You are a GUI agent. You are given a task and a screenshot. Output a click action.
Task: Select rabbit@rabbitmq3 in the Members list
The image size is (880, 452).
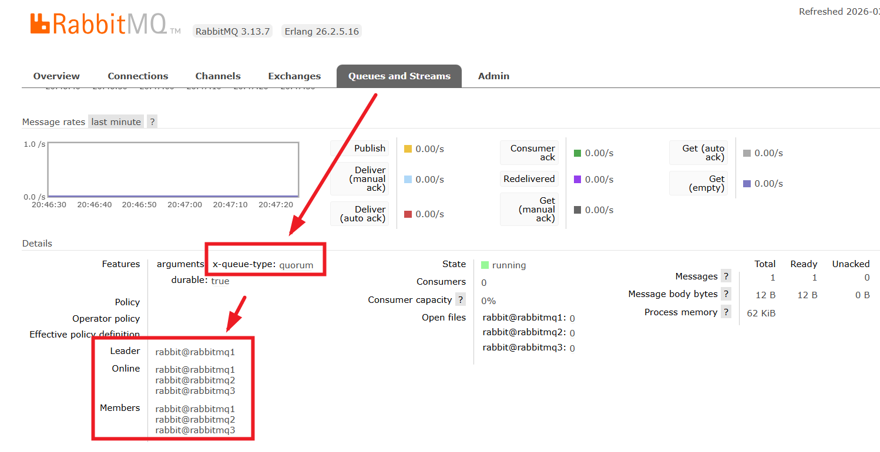tap(195, 430)
